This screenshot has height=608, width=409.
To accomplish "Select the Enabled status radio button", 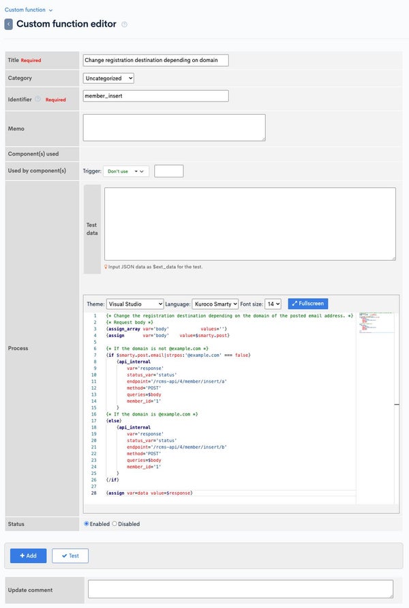I will click(x=87, y=524).
